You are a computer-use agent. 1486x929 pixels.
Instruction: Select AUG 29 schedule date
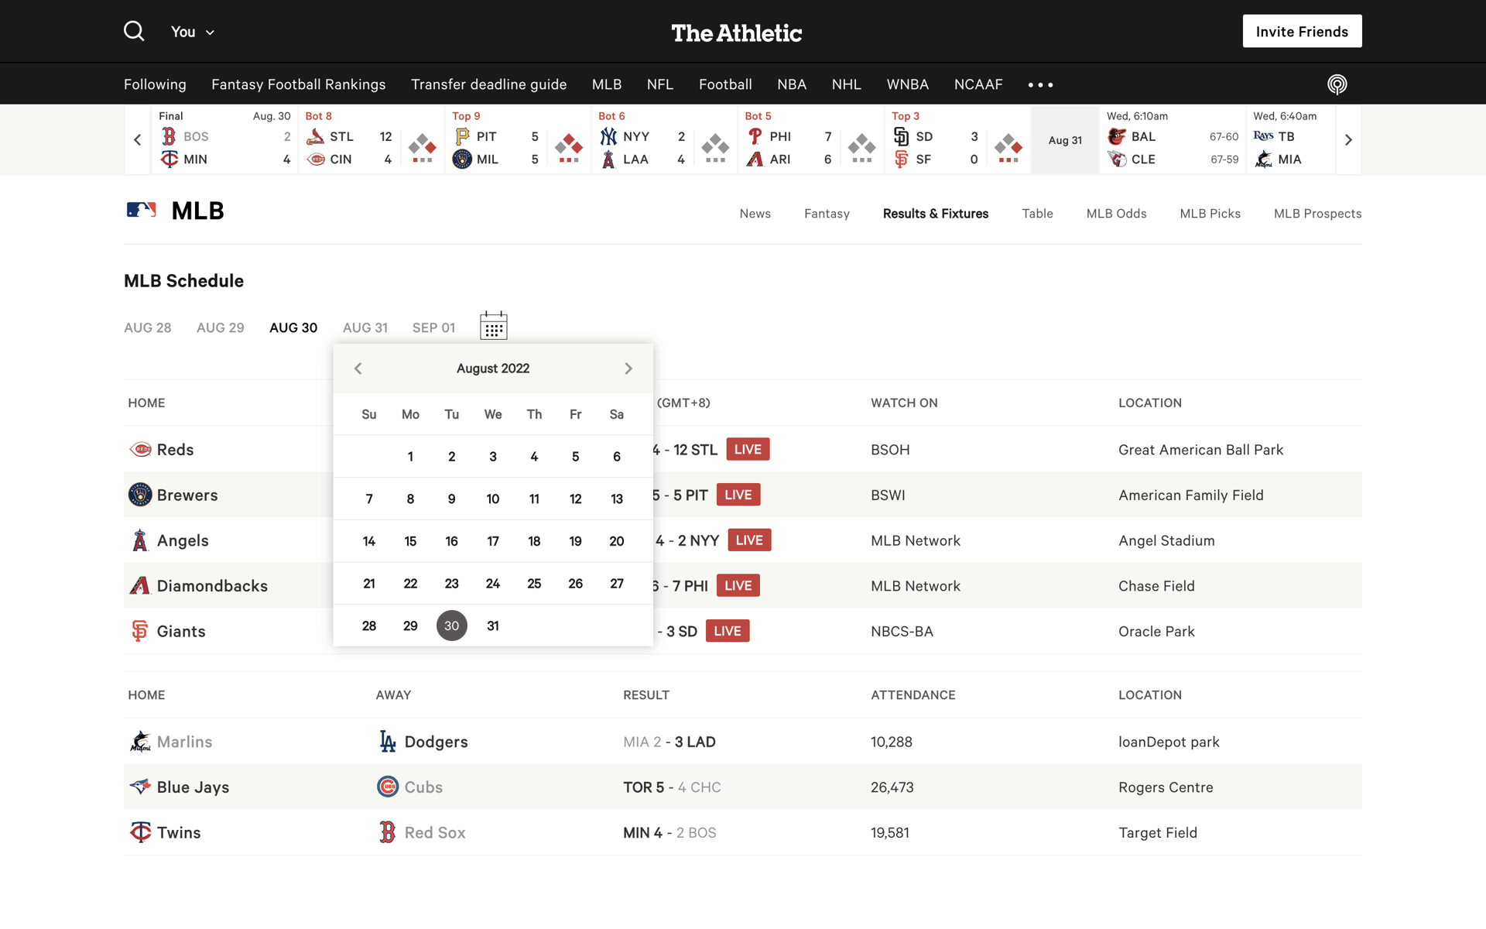coord(221,327)
